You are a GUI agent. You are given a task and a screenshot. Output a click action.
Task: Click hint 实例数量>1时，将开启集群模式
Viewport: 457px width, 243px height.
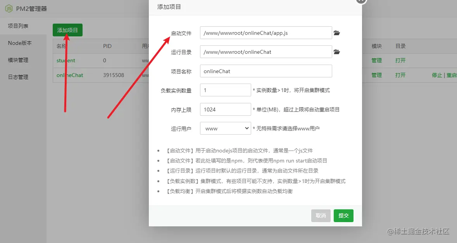[291, 90]
